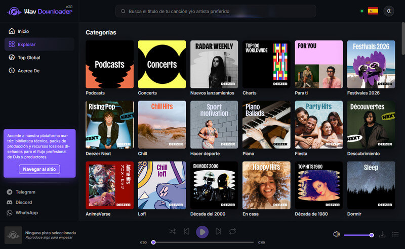Open the Para ti category
Viewport: 405px width, 249px height.
[319, 64]
